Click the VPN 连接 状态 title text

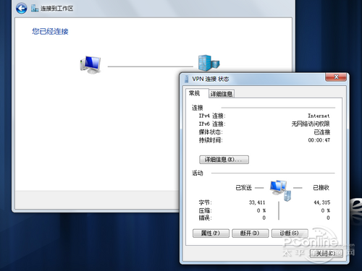click(211, 79)
